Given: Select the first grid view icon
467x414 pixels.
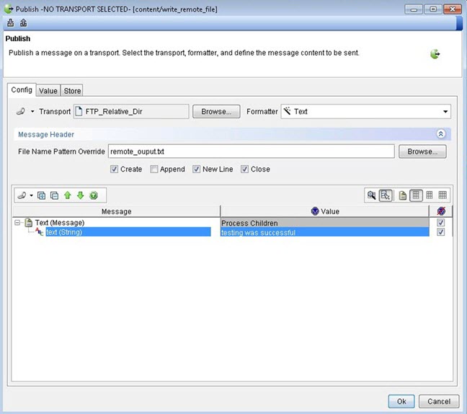Looking at the screenshot, I should pyautogui.click(x=416, y=195).
